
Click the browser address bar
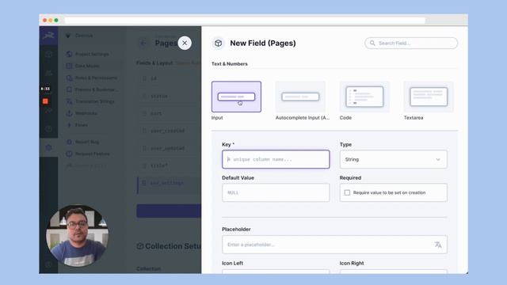[245, 21]
